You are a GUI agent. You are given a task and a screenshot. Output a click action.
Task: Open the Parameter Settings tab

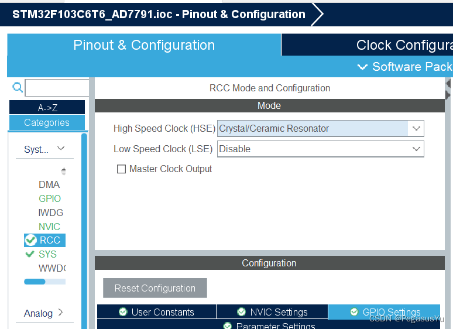click(269, 325)
